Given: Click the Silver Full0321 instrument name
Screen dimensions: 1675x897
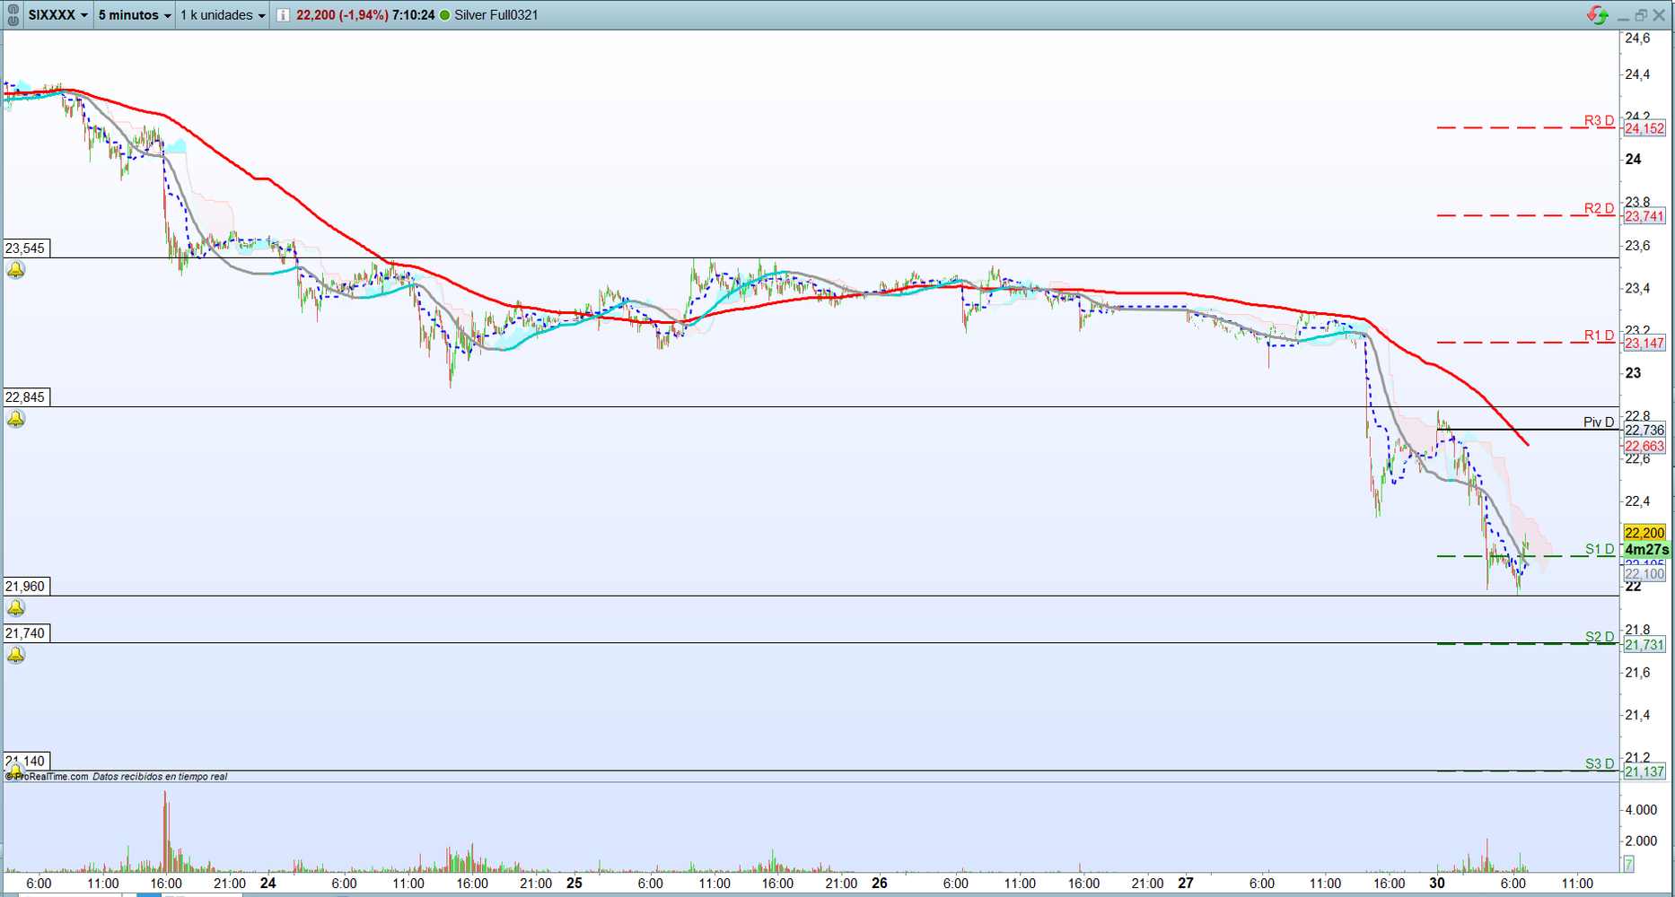Looking at the screenshot, I should pos(496,15).
